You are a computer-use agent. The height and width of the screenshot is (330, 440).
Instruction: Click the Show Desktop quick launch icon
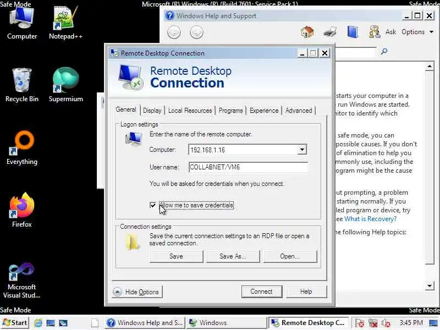(51, 323)
